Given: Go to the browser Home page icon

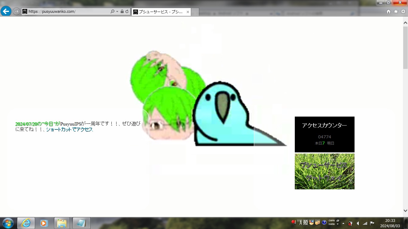Looking at the screenshot, I should pos(389,12).
